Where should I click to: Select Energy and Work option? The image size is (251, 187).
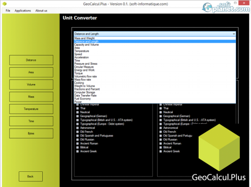[155, 70]
